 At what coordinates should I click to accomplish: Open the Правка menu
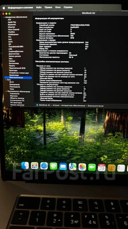coord(48,7)
